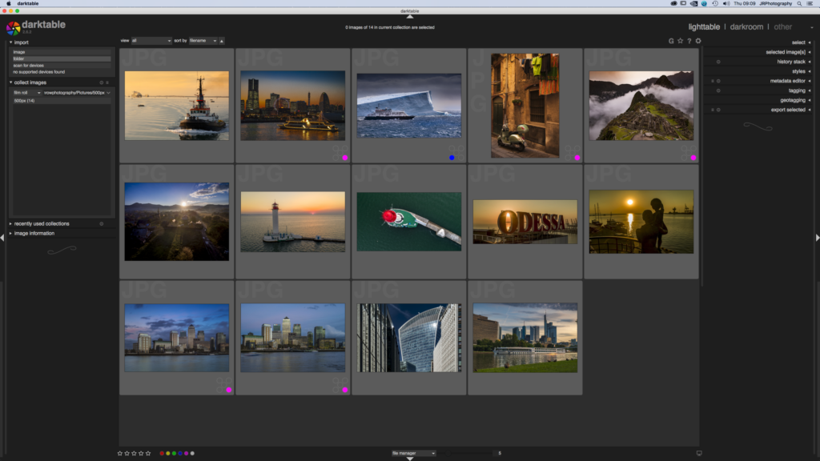Set rating with third star in bottom bar
This screenshot has height=461, width=820.
point(134,453)
